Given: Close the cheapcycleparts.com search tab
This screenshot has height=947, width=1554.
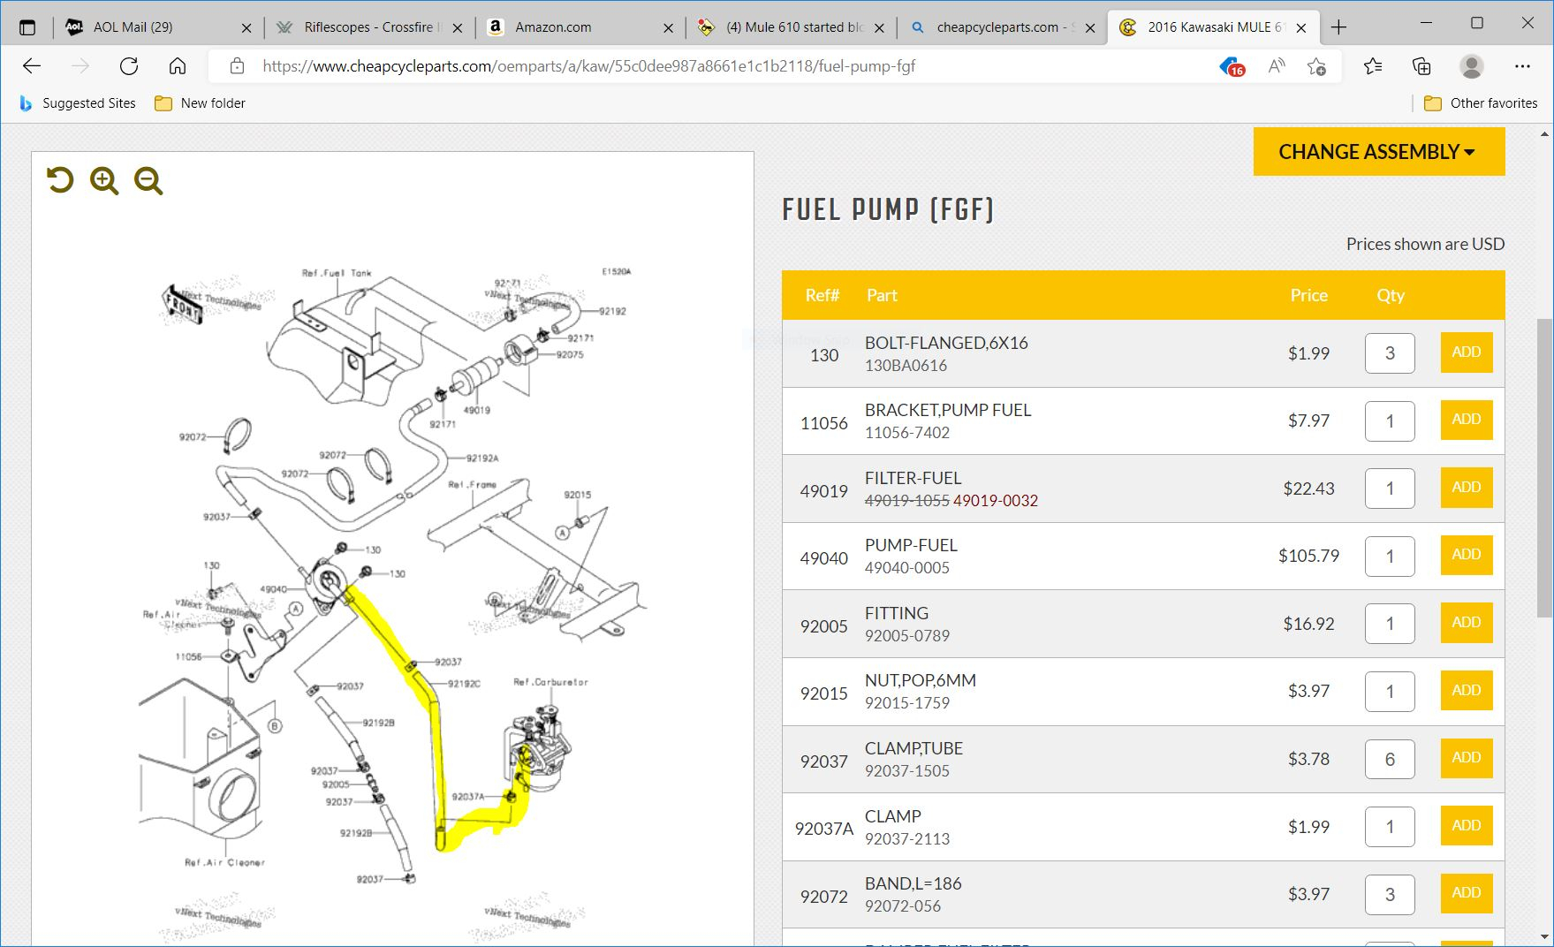Looking at the screenshot, I should [x=1090, y=27].
